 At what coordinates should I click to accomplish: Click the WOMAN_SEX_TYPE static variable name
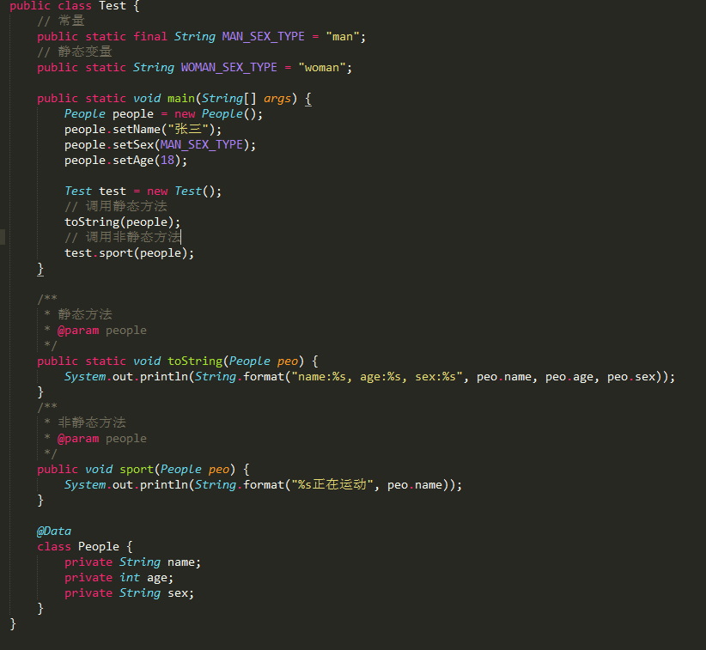[228, 67]
